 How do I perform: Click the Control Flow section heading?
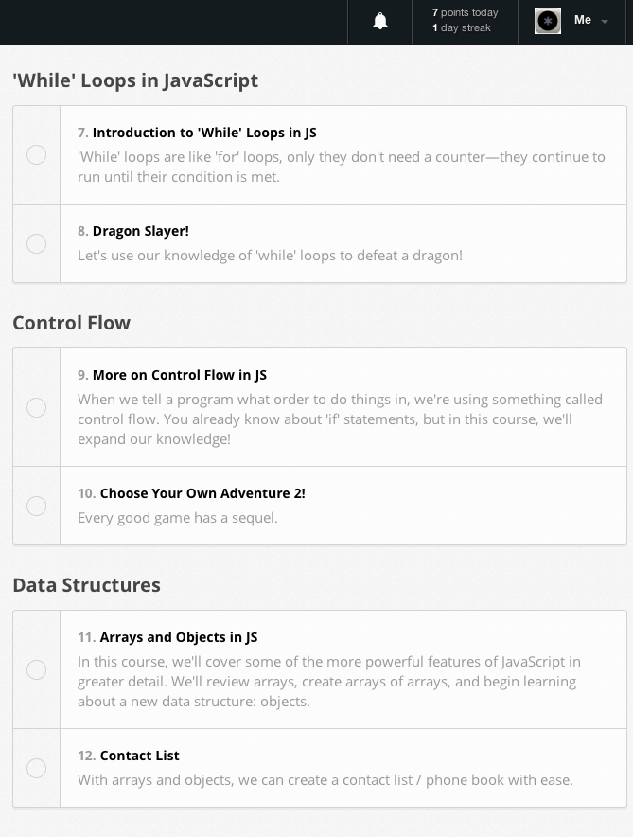pyautogui.click(x=72, y=323)
